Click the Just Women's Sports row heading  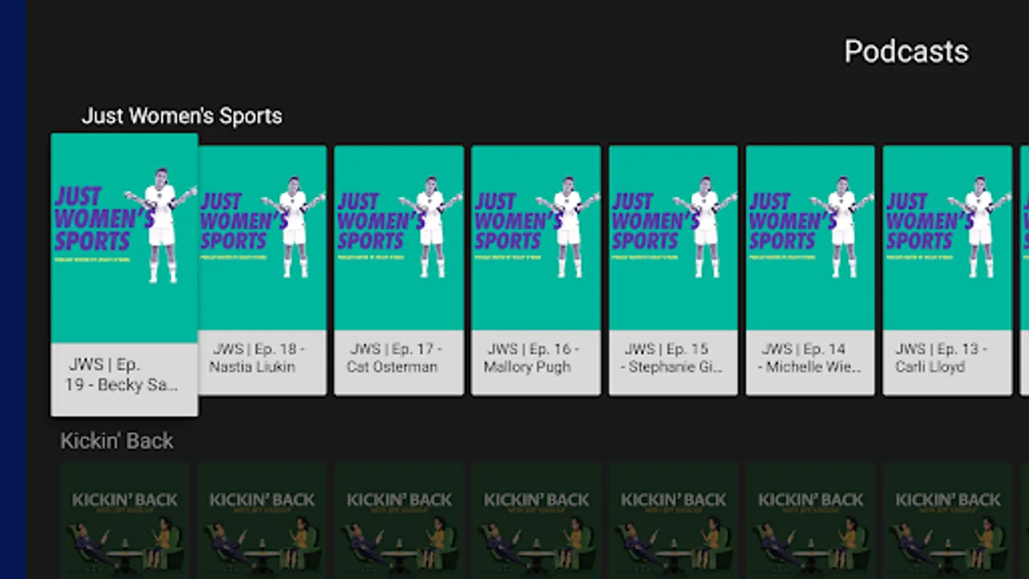pos(182,116)
